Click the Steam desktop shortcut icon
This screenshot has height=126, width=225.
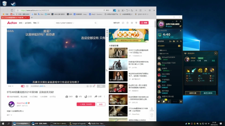pos(13,3)
